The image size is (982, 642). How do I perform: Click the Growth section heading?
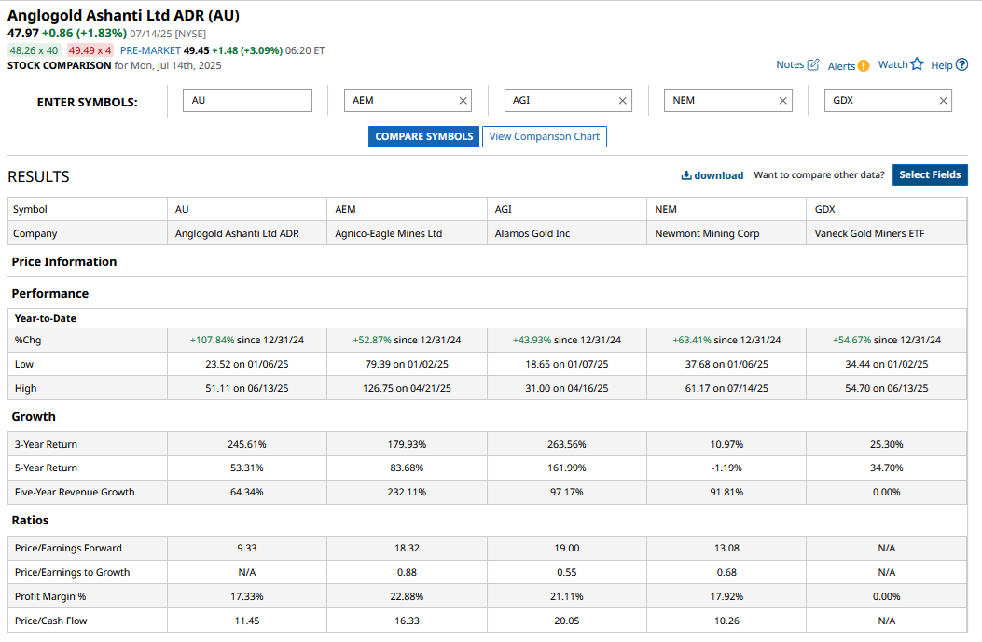pos(34,417)
